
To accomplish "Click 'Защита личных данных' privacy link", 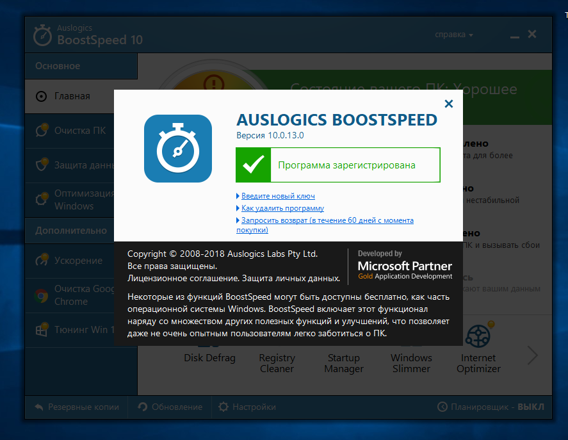I will coord(291,279).
